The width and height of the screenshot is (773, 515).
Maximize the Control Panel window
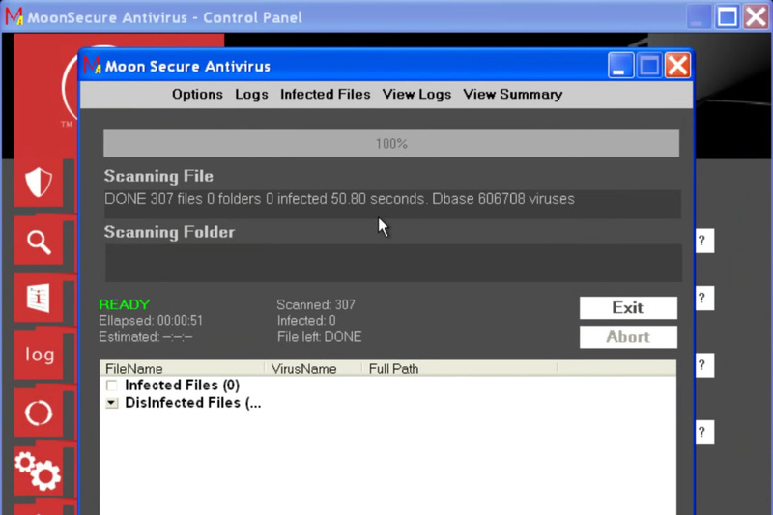728,16
